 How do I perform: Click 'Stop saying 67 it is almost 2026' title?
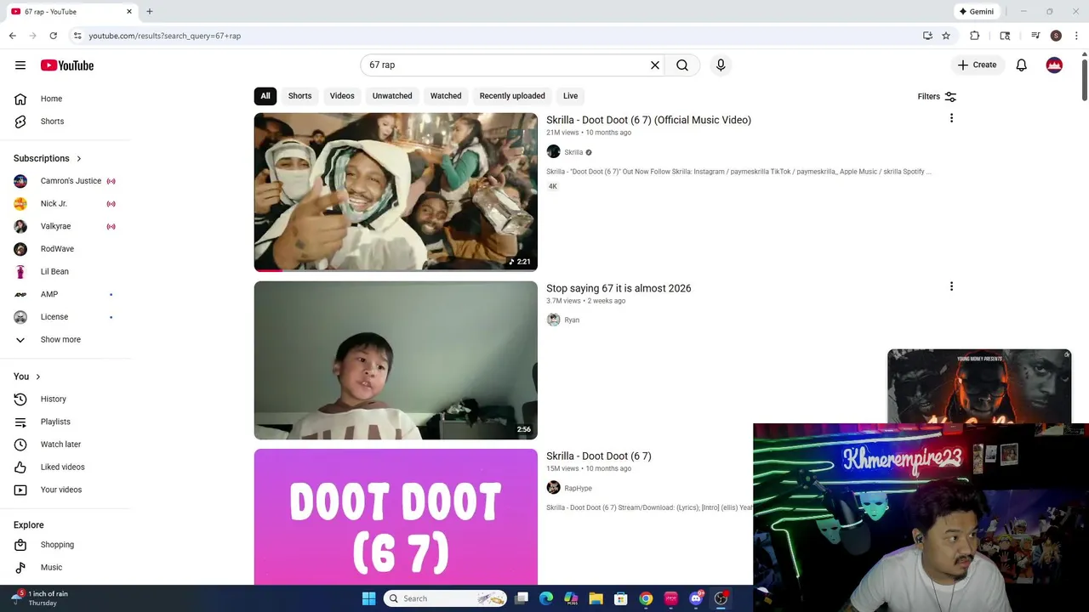tap(619, 288)
